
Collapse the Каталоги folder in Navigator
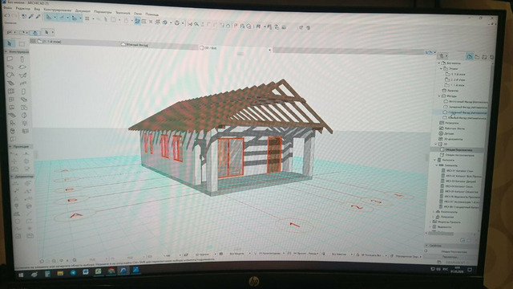tap(434, 161)
